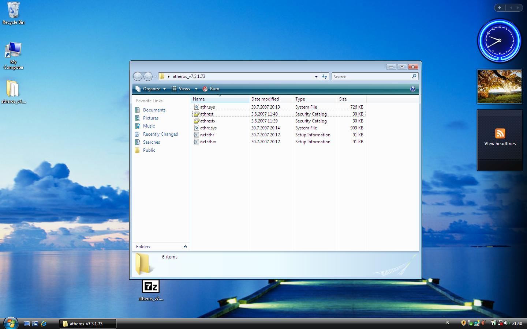Click the atheros_v7.3.1.73 taskbar button
This screenshot has width=527, height=329.
click(88, 324)
